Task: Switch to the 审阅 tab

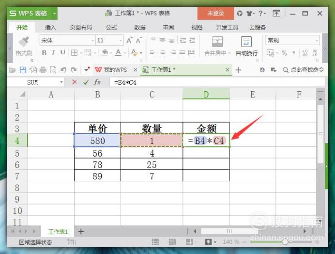Action: coord(168,28)
